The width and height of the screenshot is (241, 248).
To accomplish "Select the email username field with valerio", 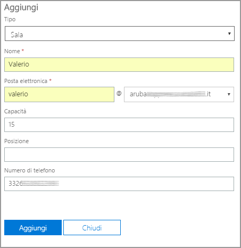I will tap(59, 94).
